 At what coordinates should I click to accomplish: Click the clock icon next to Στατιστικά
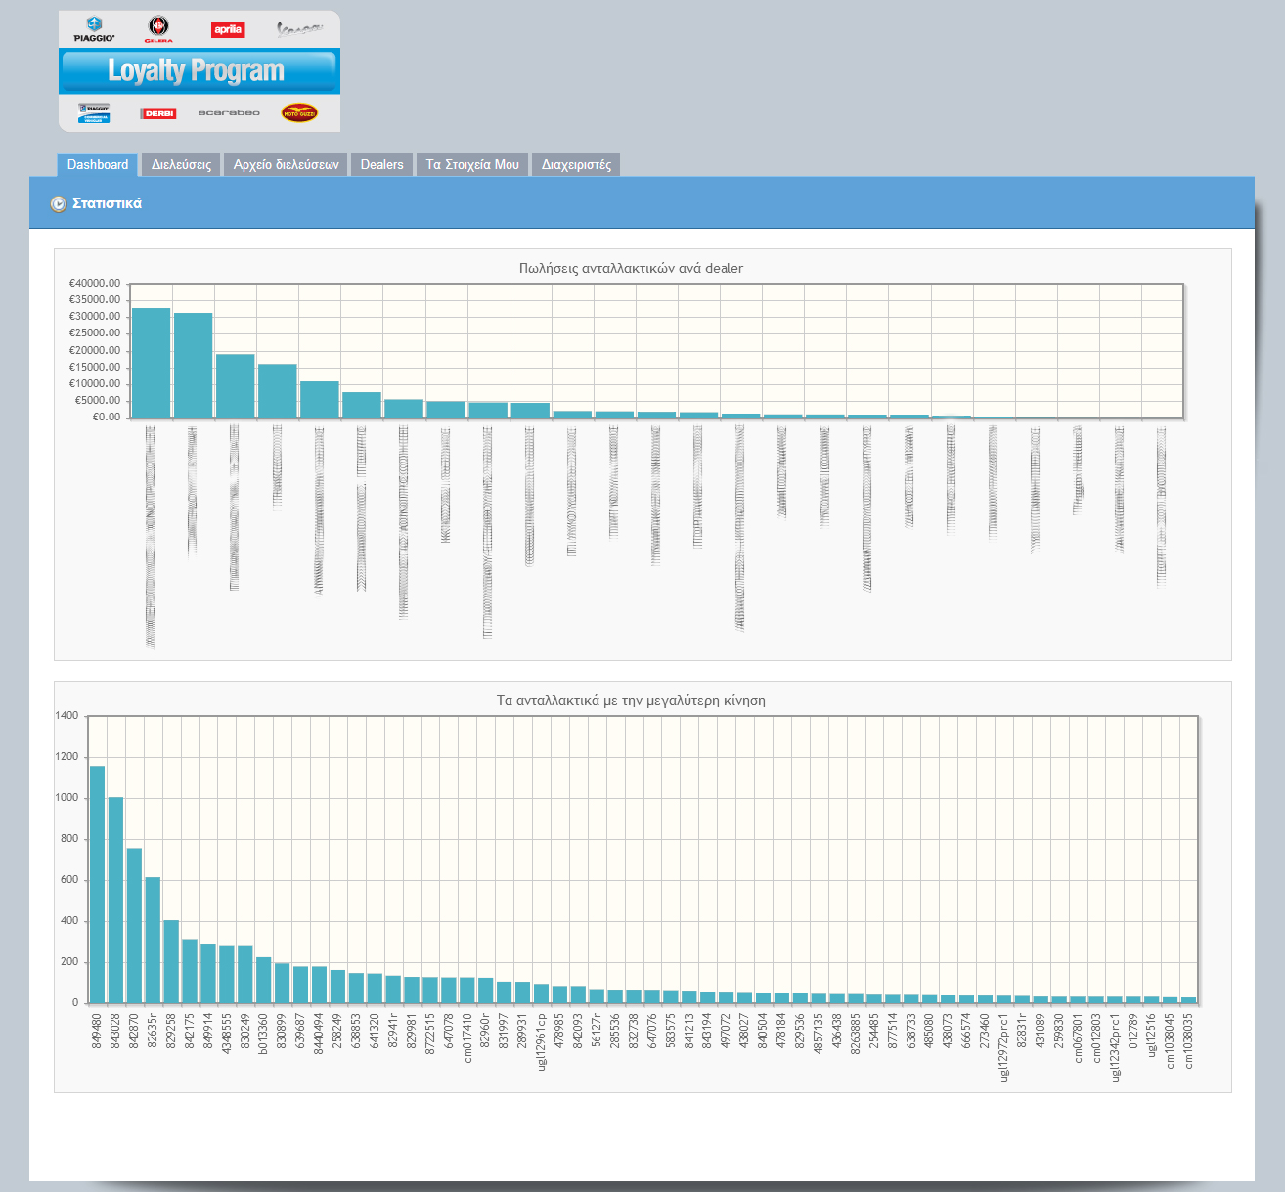(x=61, y=202)
